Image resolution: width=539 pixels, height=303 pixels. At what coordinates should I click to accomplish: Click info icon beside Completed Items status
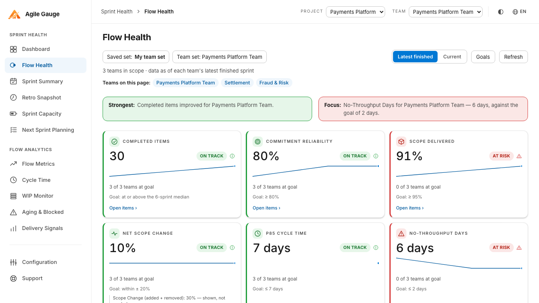coord(232,156)
